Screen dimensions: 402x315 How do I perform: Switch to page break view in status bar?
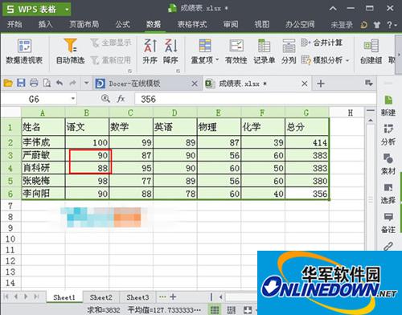coord(232,310)
